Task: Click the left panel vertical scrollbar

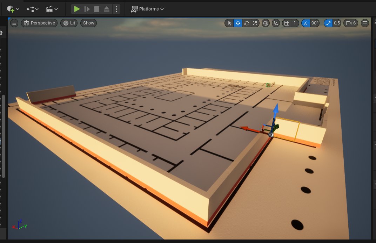Action: coord(4,136)
